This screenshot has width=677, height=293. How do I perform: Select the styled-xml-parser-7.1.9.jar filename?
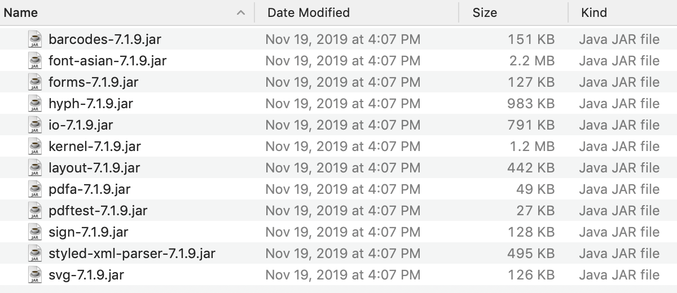pos(132,254)
